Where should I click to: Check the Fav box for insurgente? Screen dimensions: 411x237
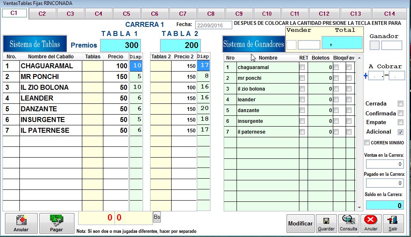[349, 121]
